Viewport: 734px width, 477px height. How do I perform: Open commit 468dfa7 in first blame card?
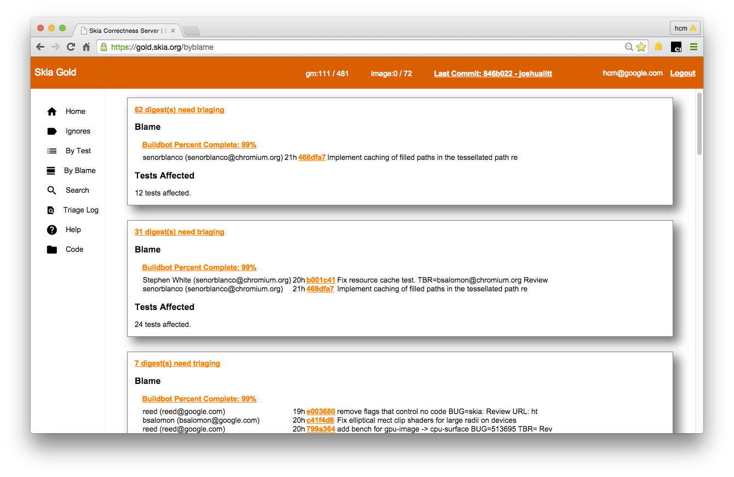tap(312, 158)
